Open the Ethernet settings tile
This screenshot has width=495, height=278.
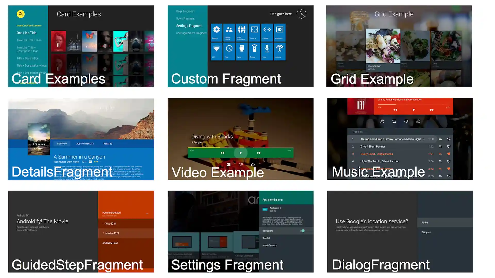click(x=267, y=32)
